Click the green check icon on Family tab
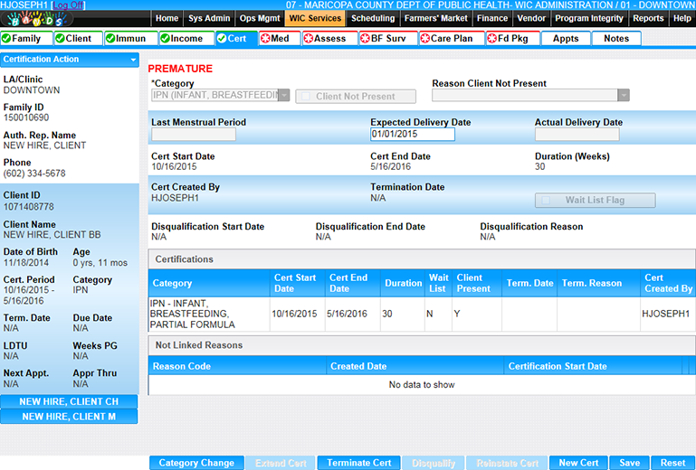Image resolution: width=696 pixels, height=470 pixels. [x=7, y=39]
